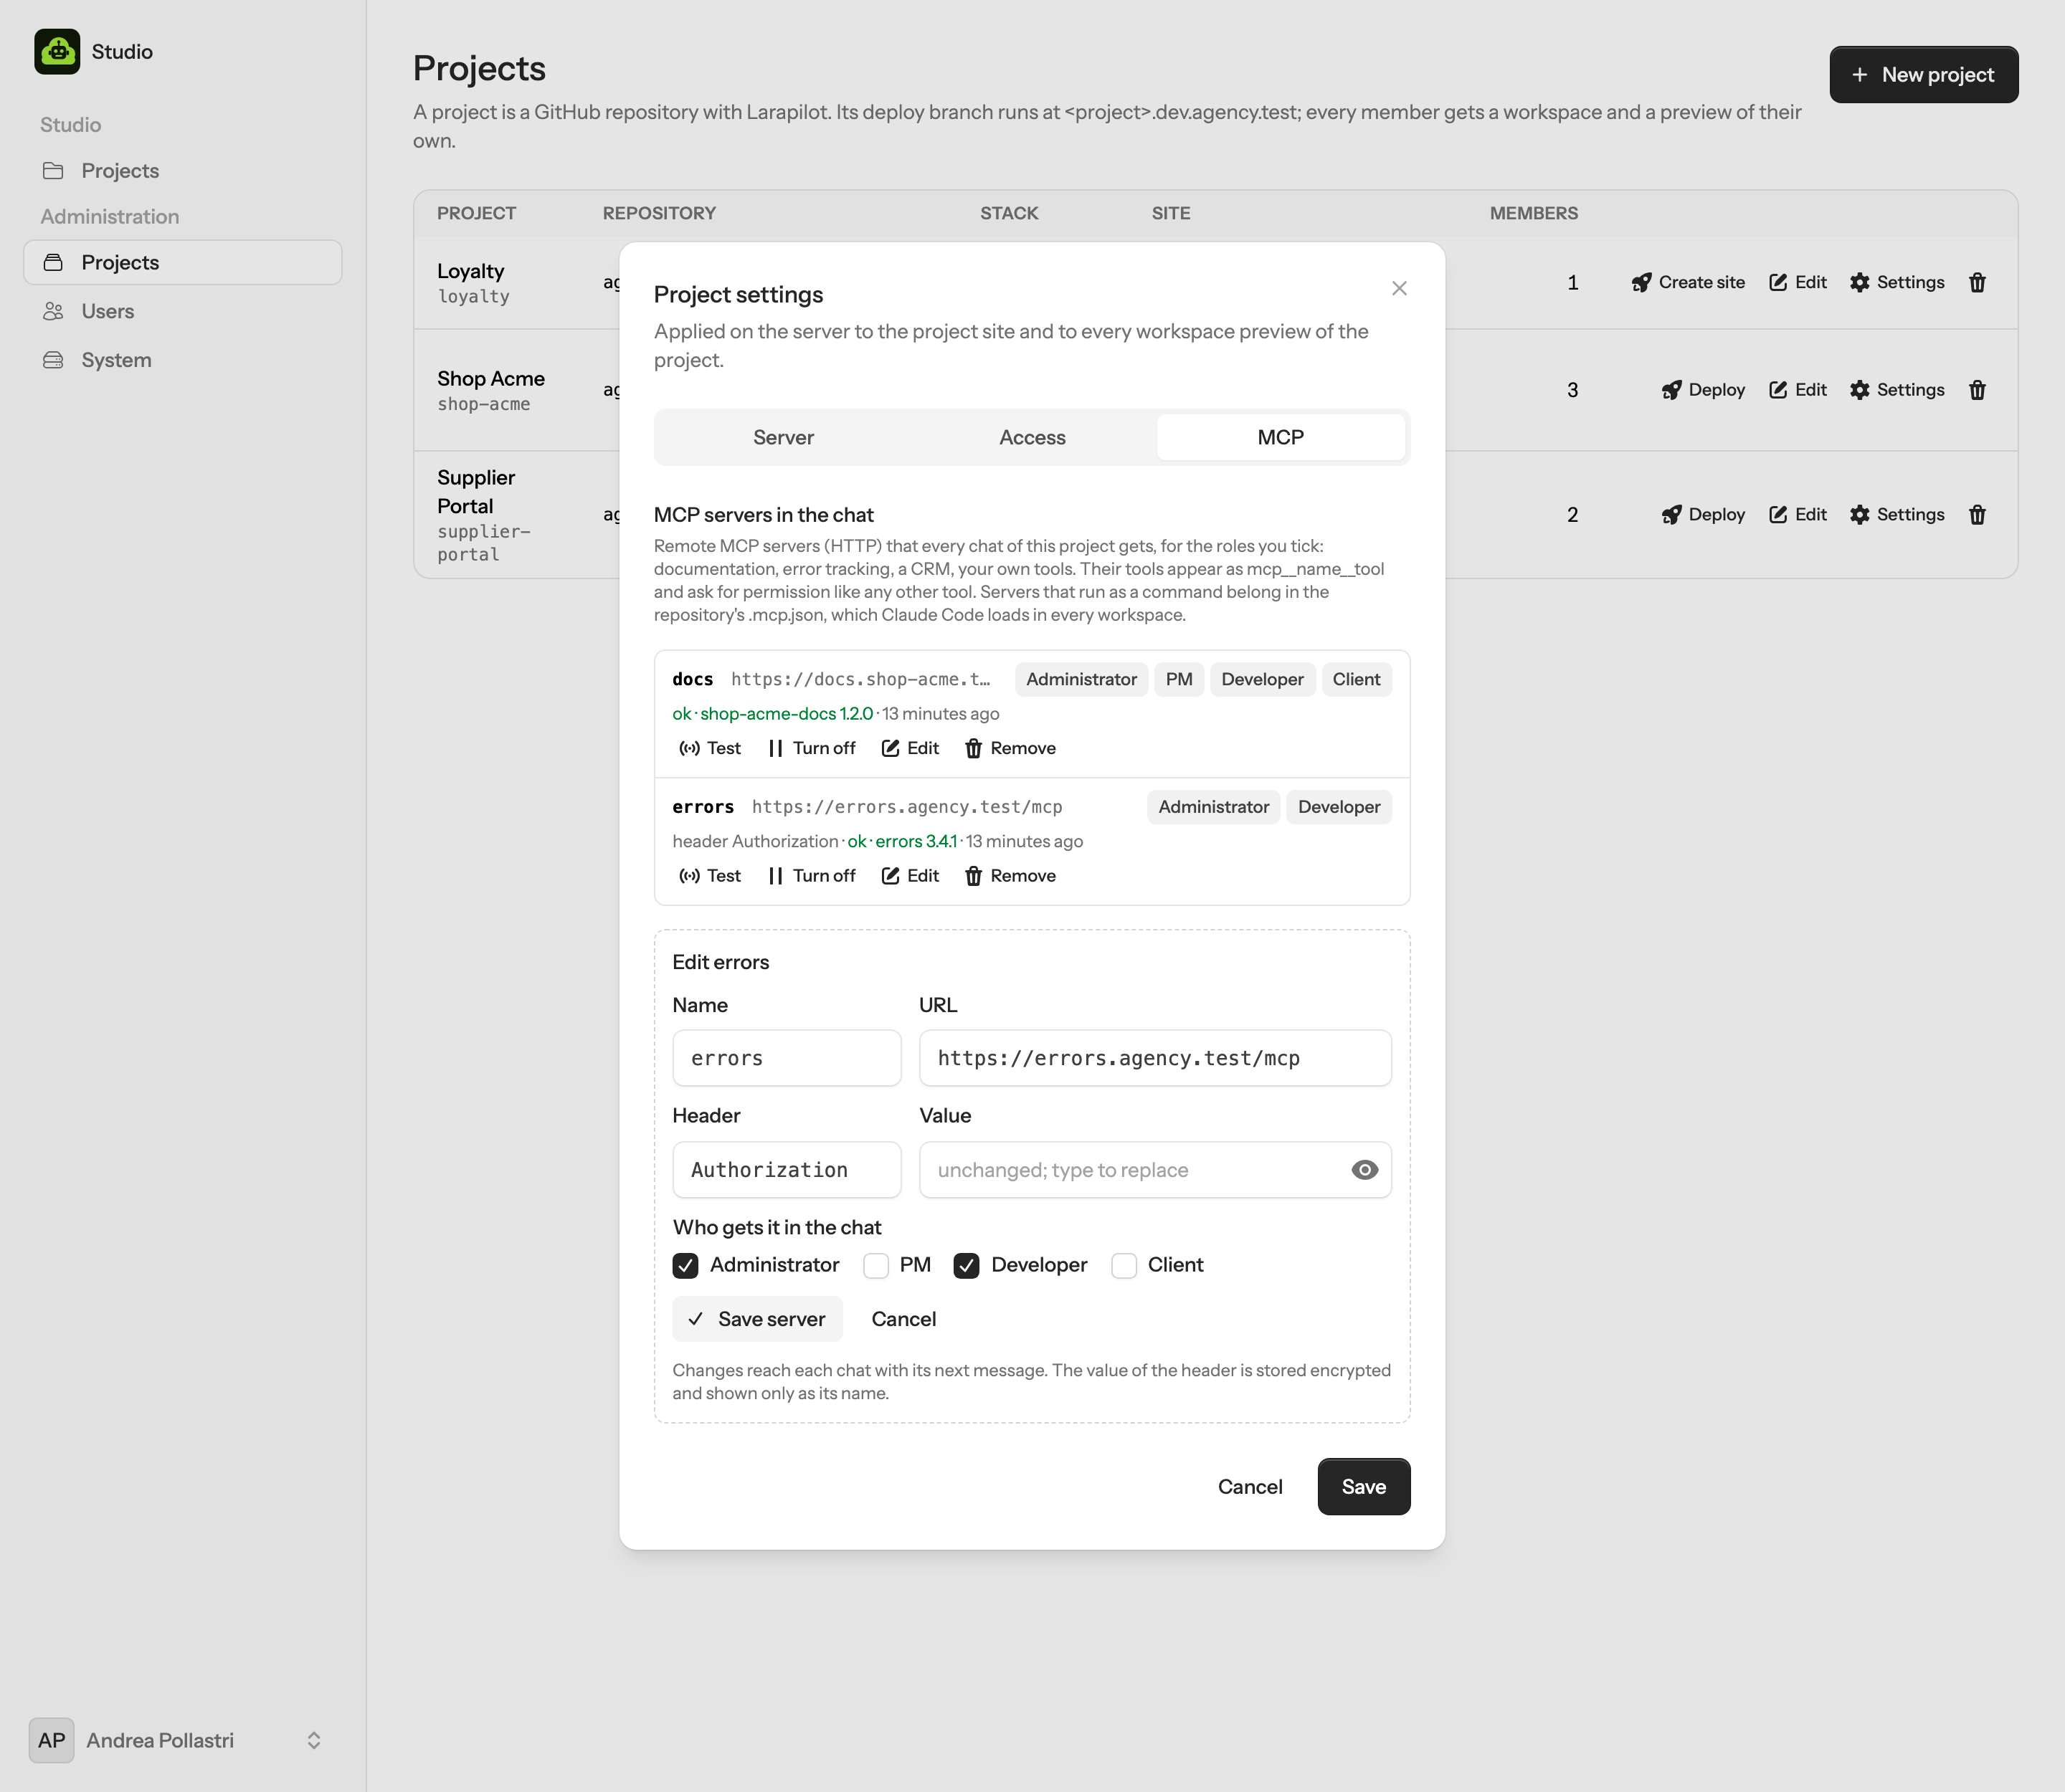Screen dimensions: 2065x1792
Task: Delete the Loyalty project with trash icon
Action: tap(1977, 282)
